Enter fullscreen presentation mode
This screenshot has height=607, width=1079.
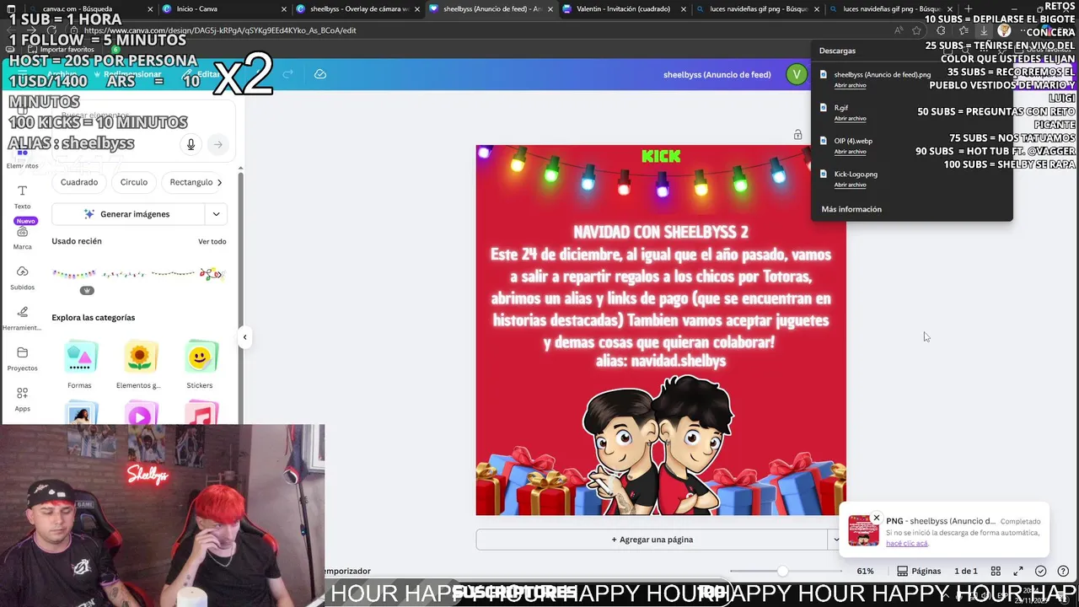(1018, 571)
